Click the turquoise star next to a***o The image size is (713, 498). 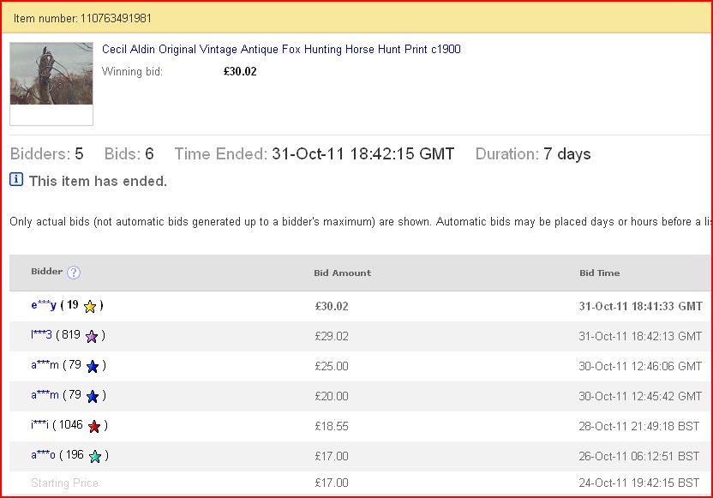click(95, 456)
